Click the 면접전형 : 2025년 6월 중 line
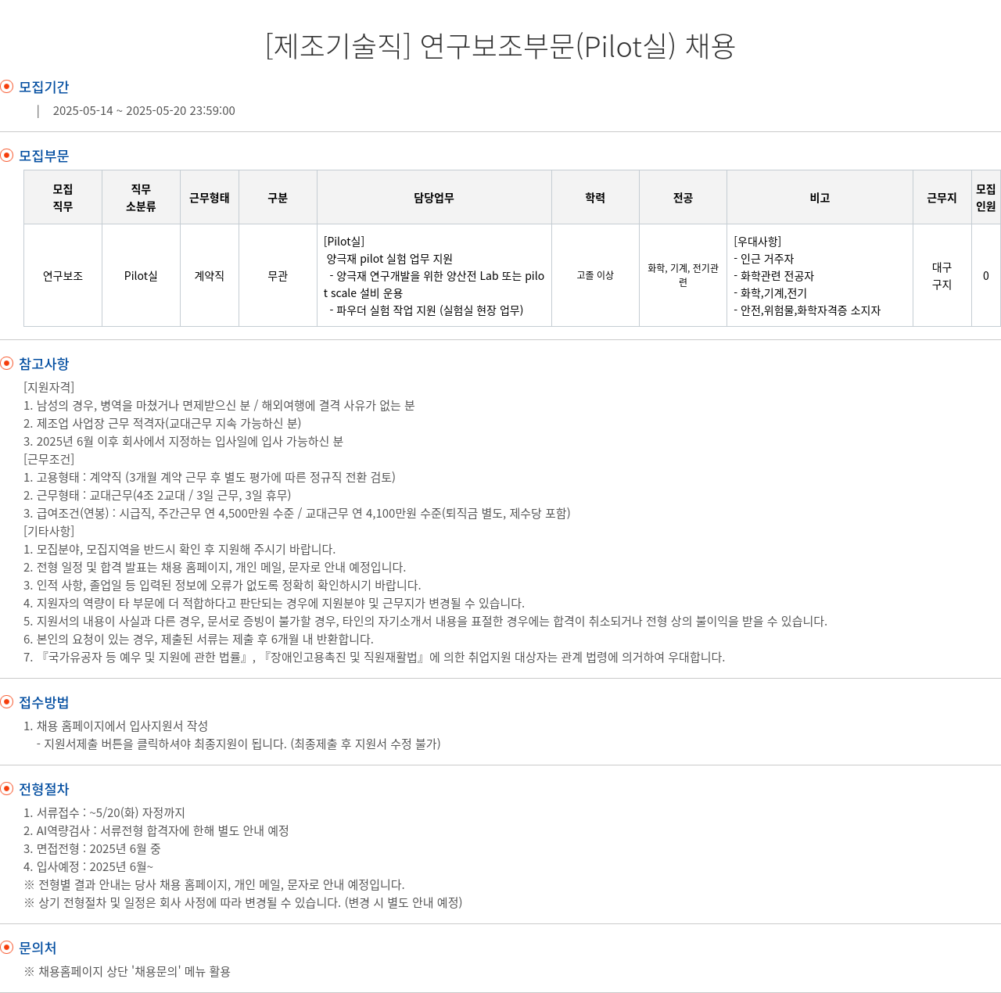Image resolution: width=1001 pixels, height=993 pixels. point(92,848)
